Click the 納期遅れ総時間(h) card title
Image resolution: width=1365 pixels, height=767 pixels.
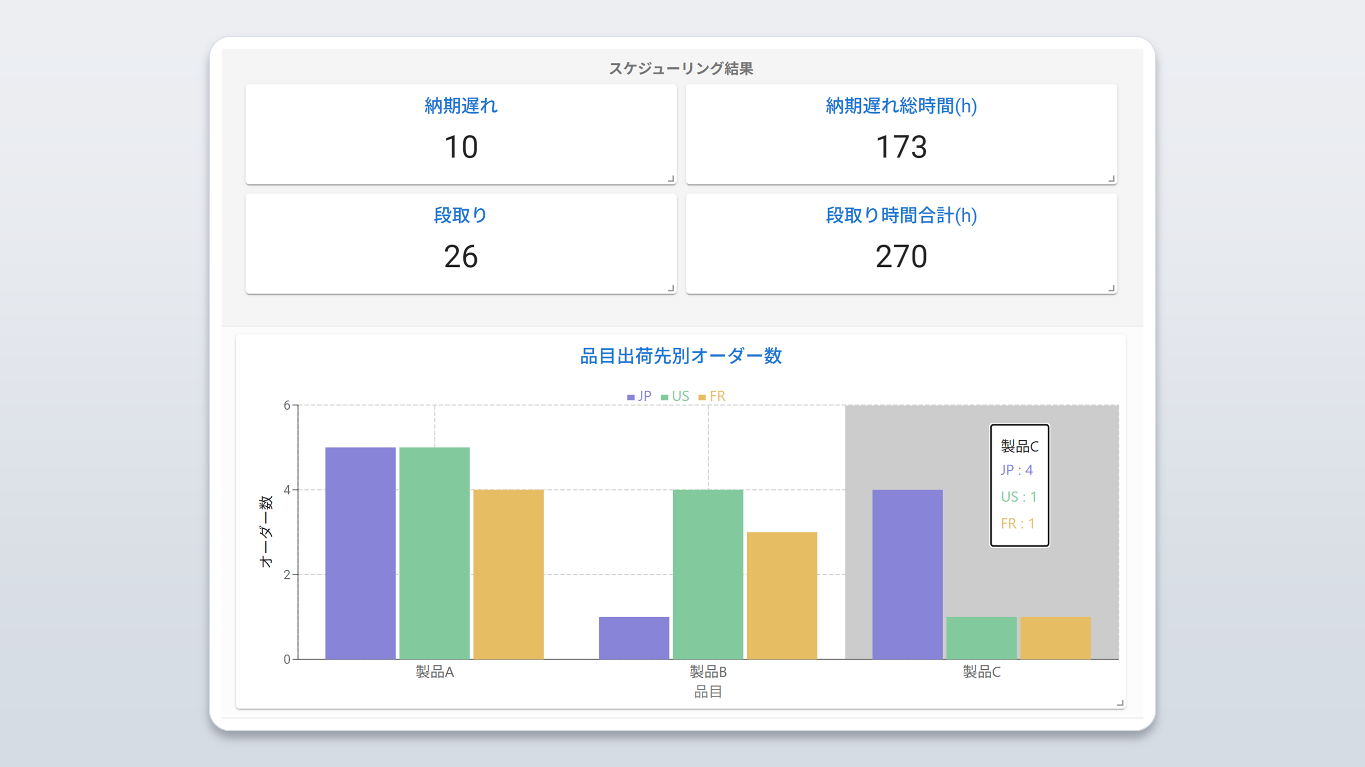pos(901,106)
